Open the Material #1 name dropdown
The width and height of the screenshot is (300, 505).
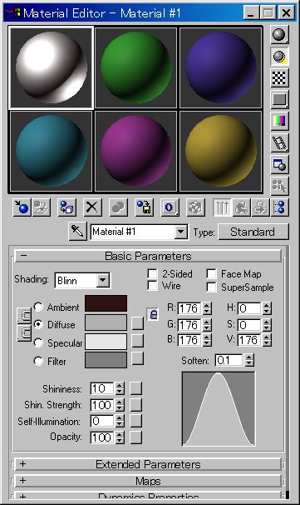click(181, 232)
